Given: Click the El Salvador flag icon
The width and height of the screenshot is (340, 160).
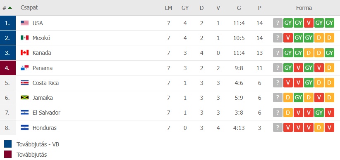Looking at the screenshot, I should pos(24,113).
